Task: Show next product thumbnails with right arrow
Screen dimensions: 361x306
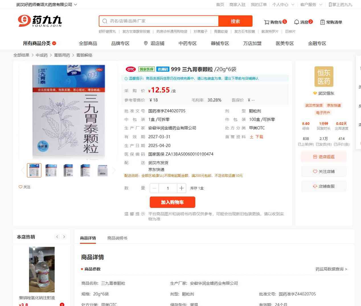Action: pos(114,170)
